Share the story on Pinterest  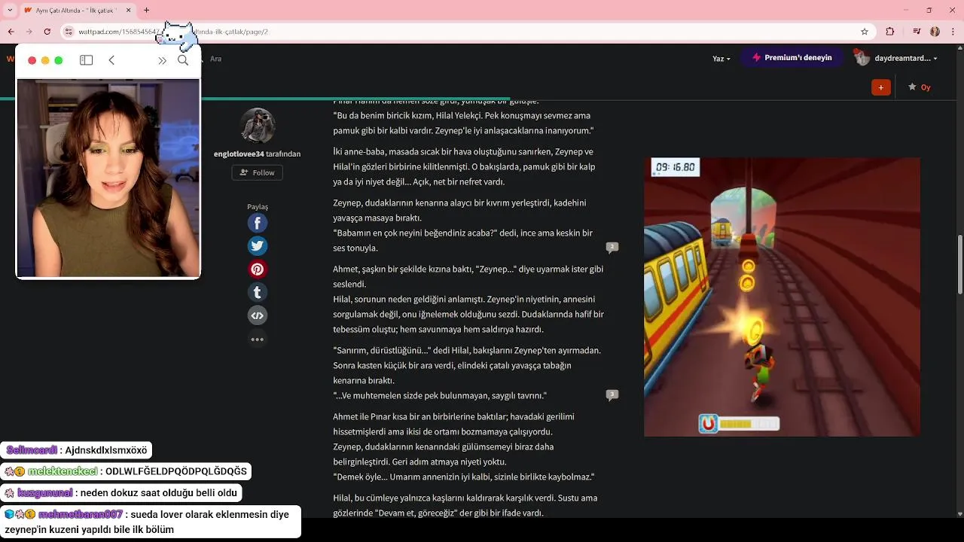click(x=258, y=269)
